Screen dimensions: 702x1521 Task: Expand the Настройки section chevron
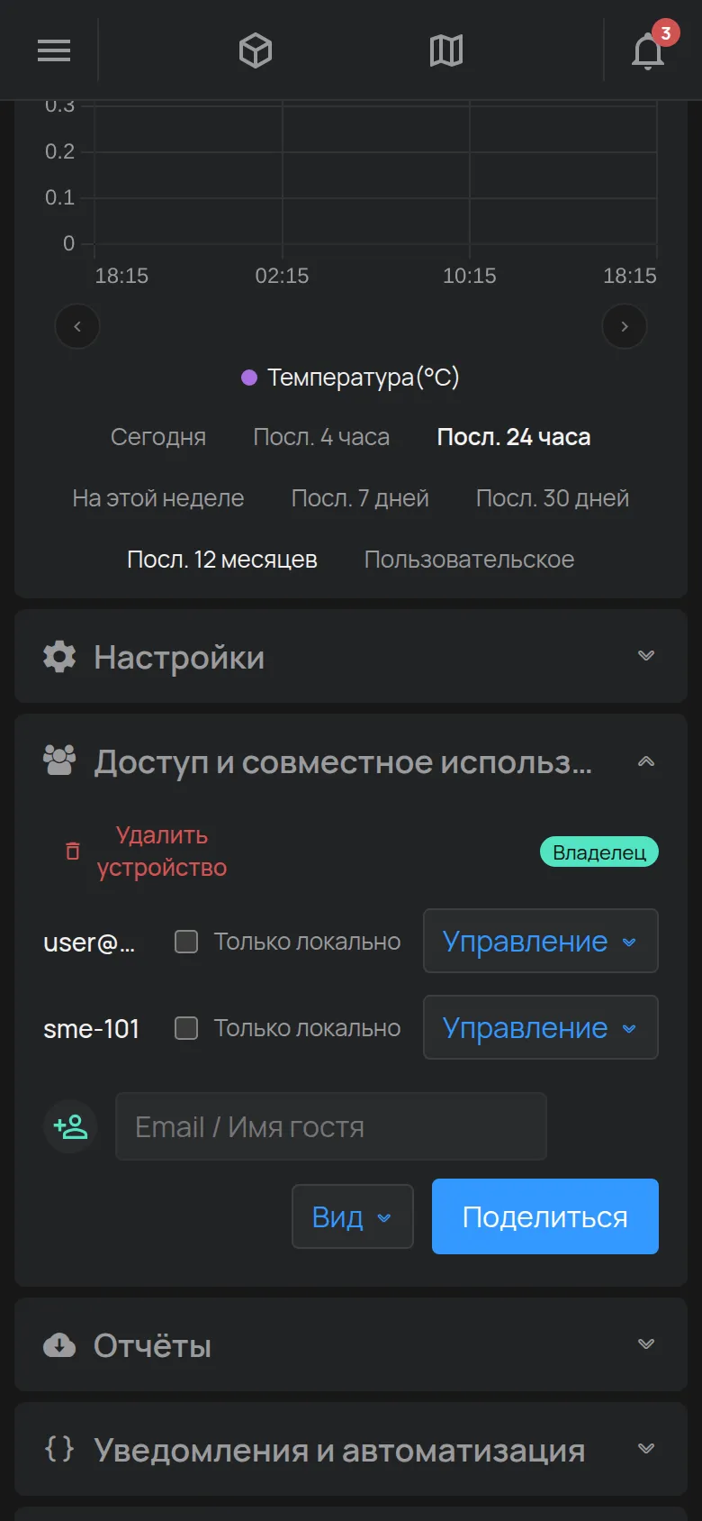[646, 655]
